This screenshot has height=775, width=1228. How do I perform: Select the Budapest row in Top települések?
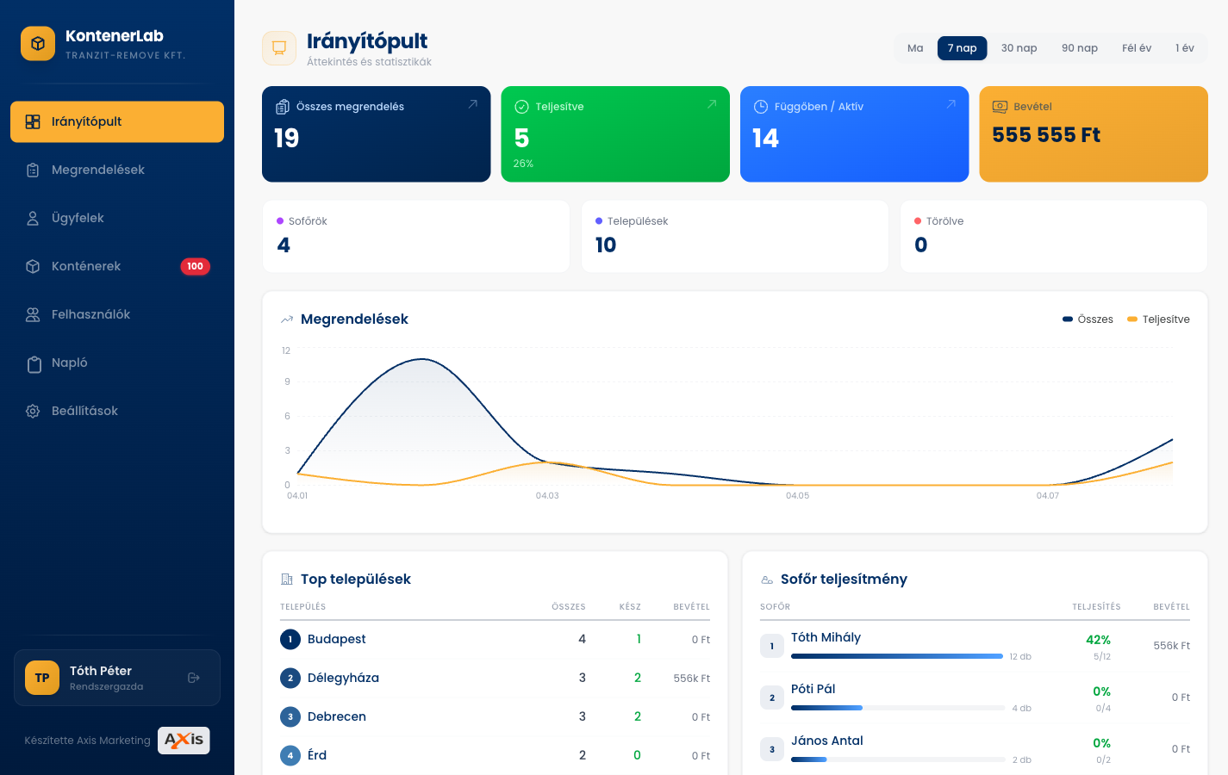(495, 639)
